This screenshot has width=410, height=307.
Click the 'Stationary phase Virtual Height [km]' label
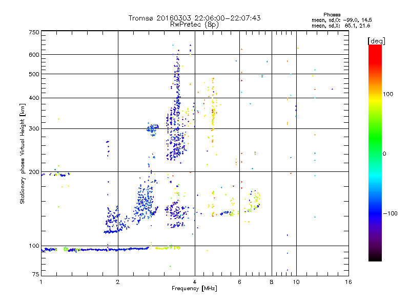click(23, 153)
